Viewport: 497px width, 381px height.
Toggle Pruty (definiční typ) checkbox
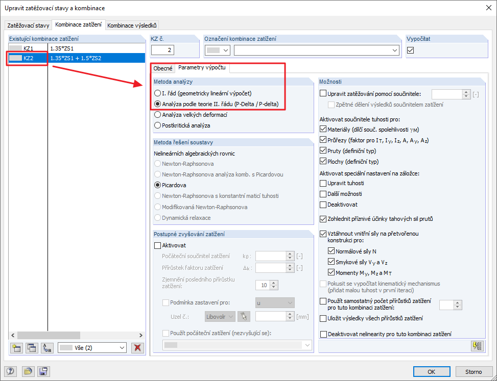pos(323,150)
